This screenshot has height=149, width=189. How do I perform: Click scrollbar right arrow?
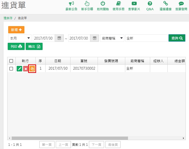coord(184,138)
